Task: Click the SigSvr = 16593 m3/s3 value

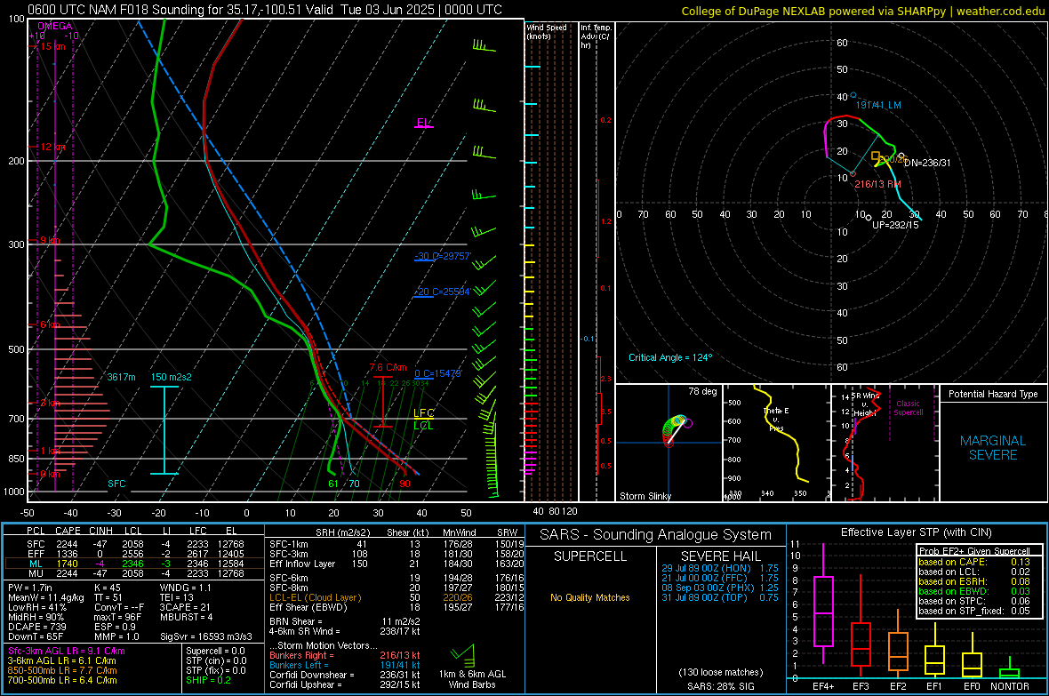Action: pyautogui.click(x=206, y=636)
